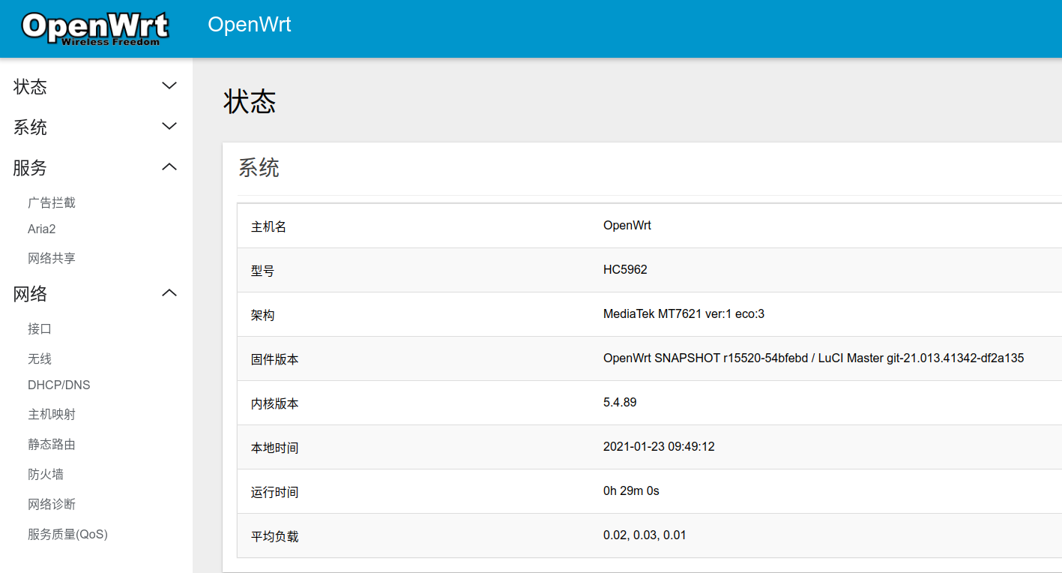1062x573 pixels.
Task: Open the 静态路由 page
Action: click(52, 444)
